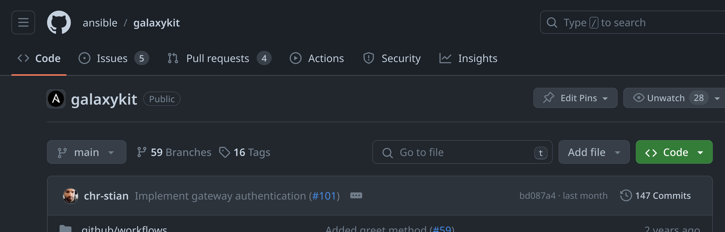
Task: Click the GitHub Octocat logo
Action: [x=59, y=23]
